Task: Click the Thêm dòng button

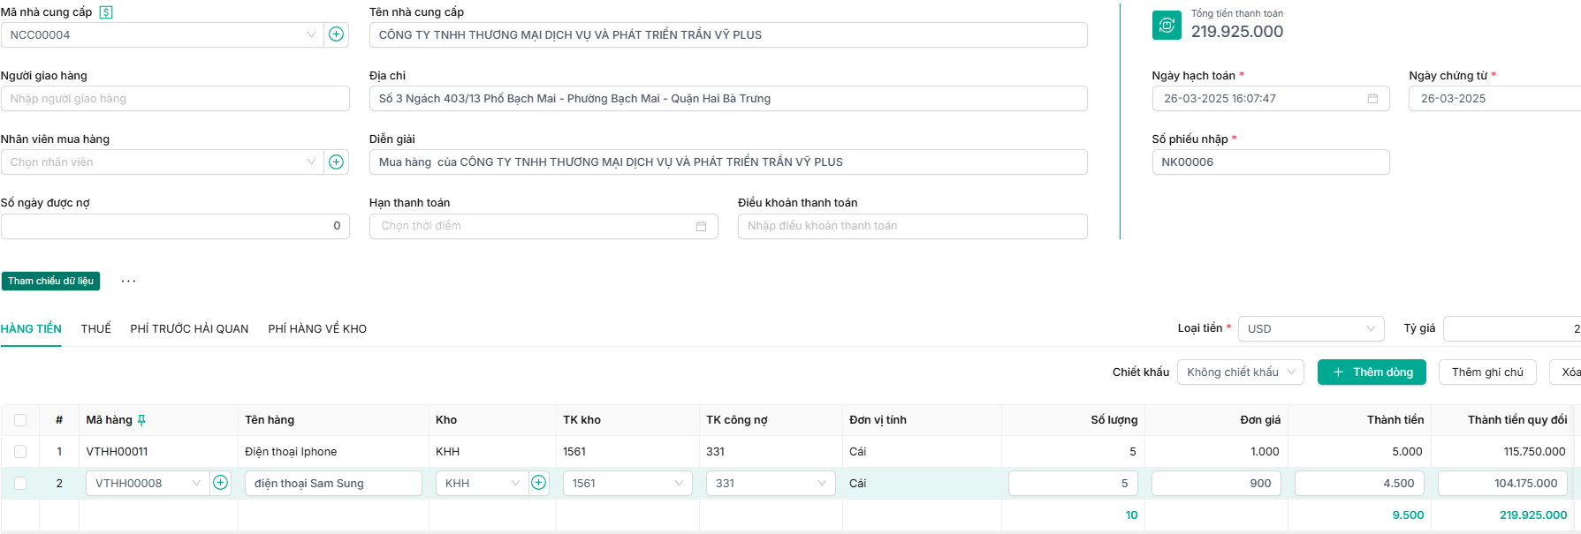Action: coord(1371,372)
